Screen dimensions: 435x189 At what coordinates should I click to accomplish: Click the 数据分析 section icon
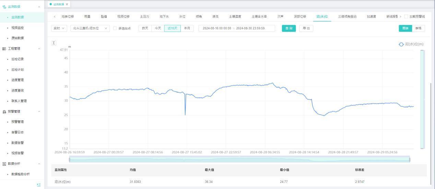click(4, 164)
